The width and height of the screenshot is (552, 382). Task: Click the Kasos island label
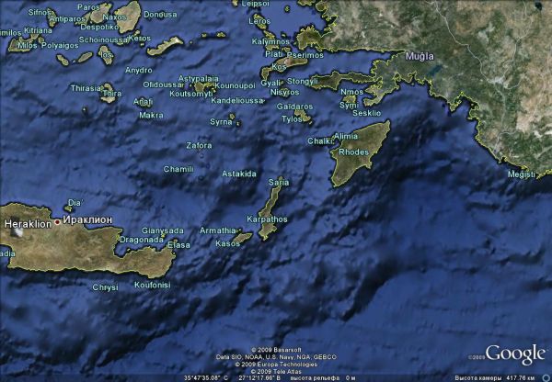point(227,243)
